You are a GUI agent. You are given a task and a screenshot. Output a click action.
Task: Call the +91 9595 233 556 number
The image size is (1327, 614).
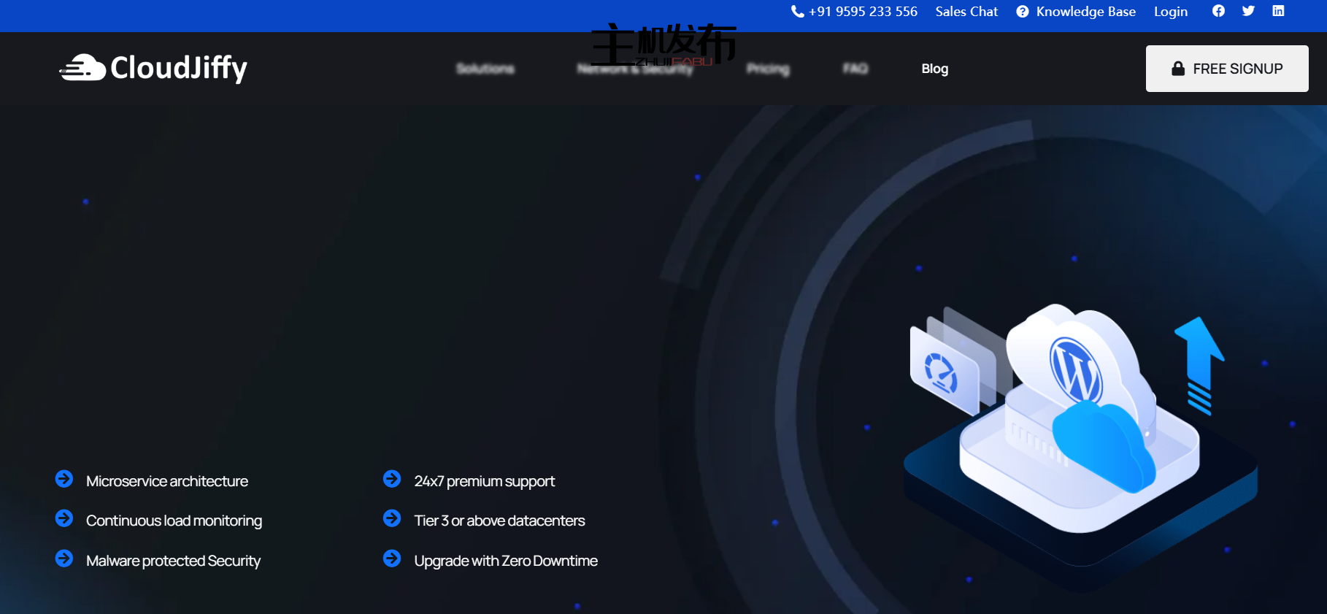854,12
